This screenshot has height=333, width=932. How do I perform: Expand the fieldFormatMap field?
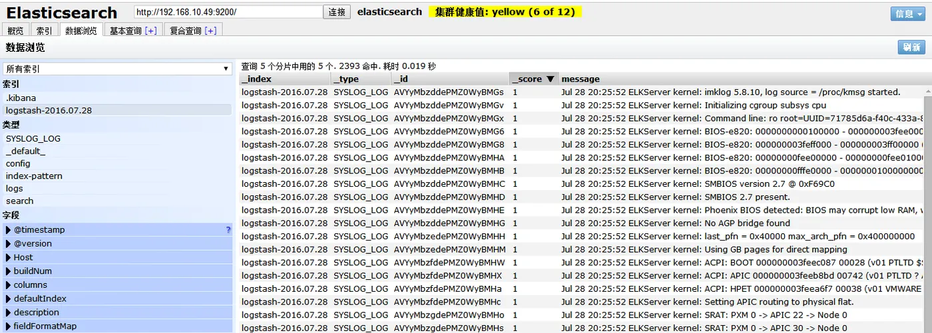click(8, 326)
